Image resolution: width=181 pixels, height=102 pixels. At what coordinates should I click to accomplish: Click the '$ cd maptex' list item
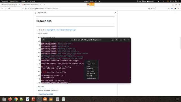(43, 34)
